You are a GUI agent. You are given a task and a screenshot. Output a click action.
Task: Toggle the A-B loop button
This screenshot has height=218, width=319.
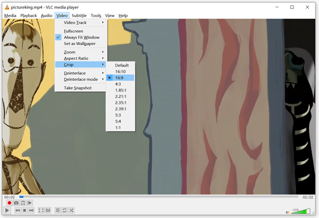[x=23, y=203]
